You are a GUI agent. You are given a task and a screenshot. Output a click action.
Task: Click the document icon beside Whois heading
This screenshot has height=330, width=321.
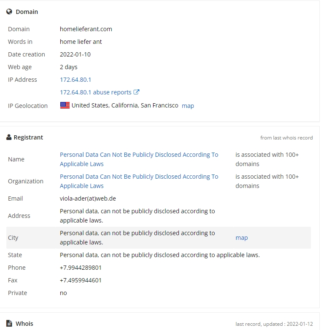click(x=9, y=323)
